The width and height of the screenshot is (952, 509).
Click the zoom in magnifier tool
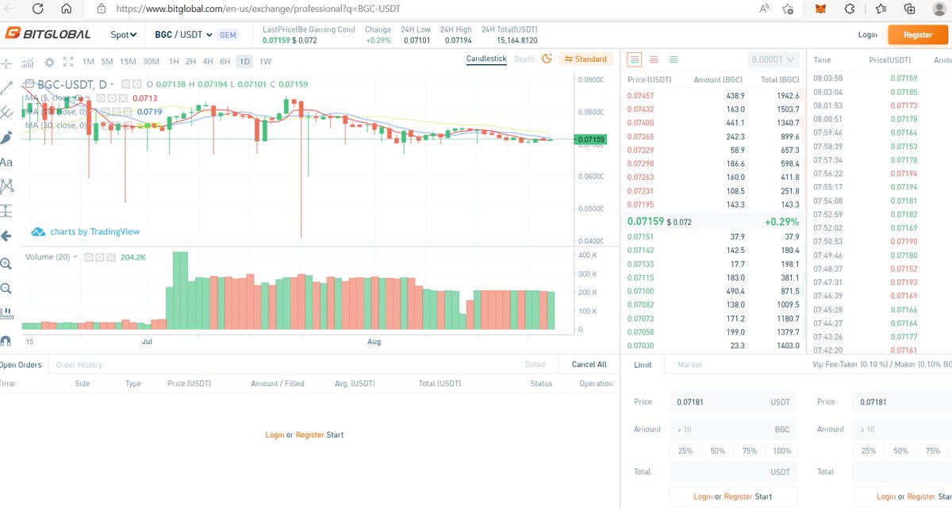(6, 263)
